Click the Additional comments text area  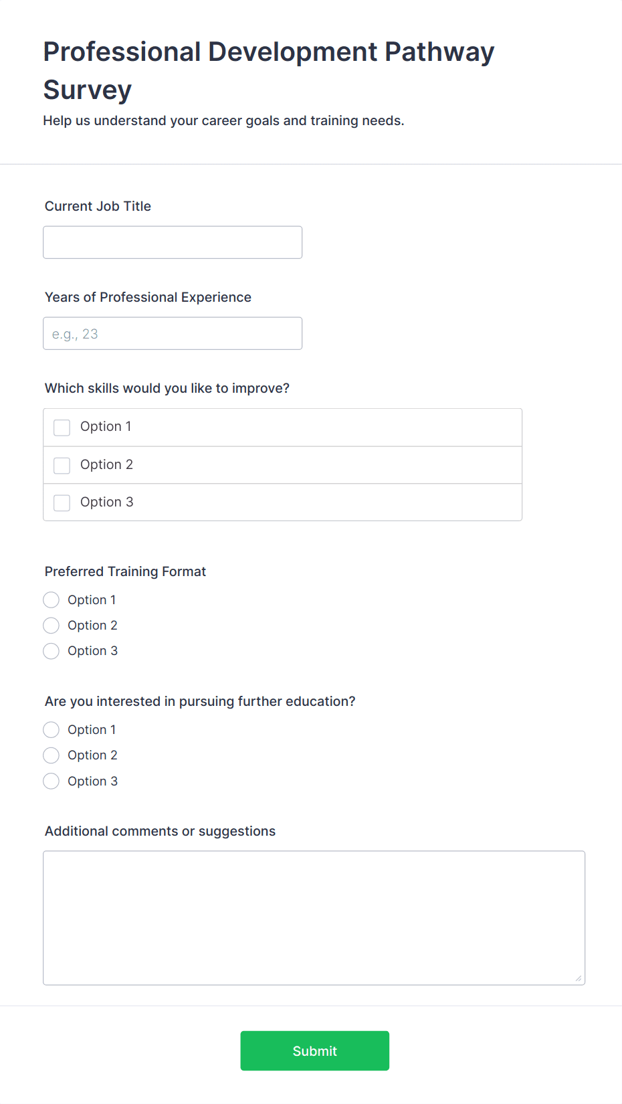pos(314,917)
